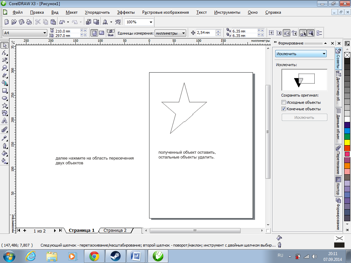This screenshot has height=263, width=351.
Task: Select the Rectangle tool
Action: point(5,91)
